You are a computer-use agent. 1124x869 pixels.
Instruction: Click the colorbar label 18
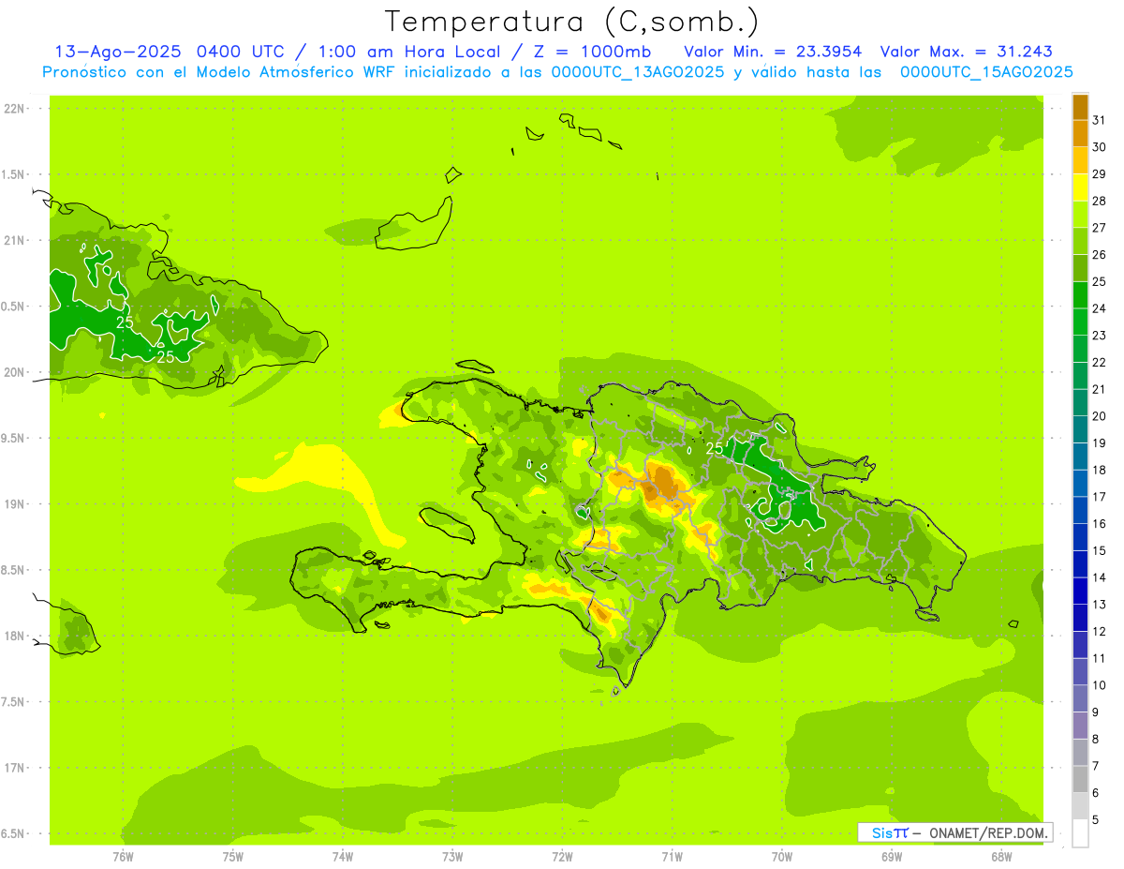coord(1100,470)
